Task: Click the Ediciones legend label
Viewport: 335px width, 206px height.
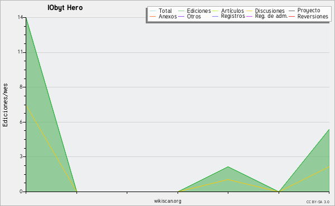Action: [x=199, y=11]
